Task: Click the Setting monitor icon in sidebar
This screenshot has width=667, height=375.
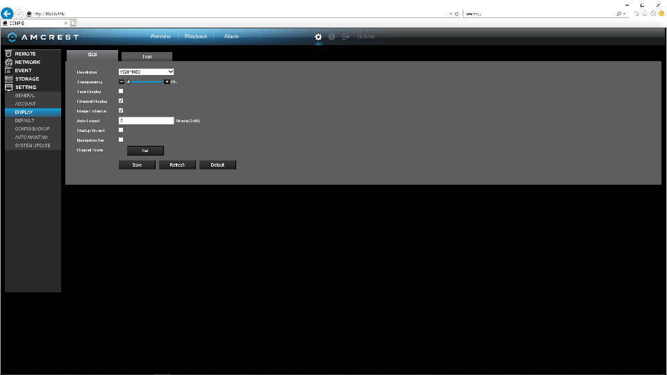Action: [8, 87]
